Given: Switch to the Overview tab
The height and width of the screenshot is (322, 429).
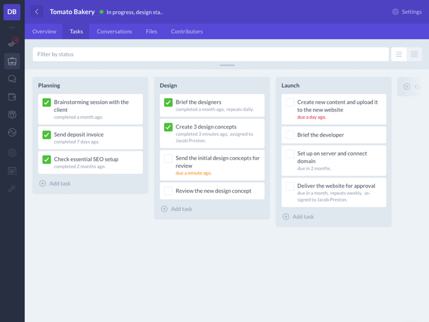Looking at the screenshot, I should point(44,31).
